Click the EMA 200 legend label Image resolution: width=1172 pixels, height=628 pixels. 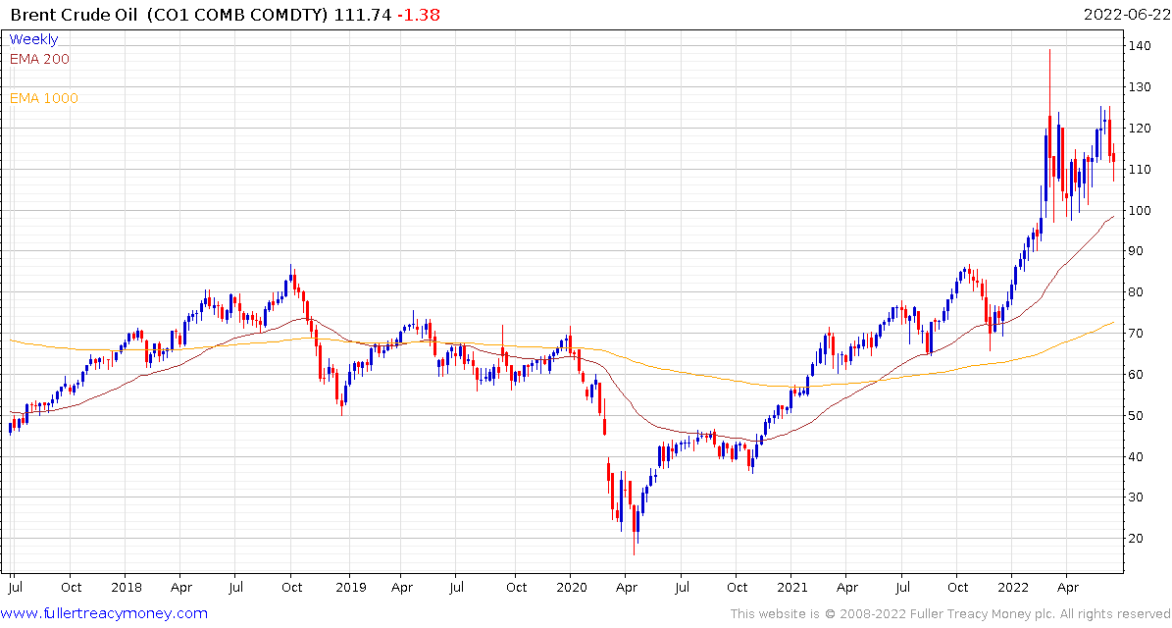click(39, 59)
